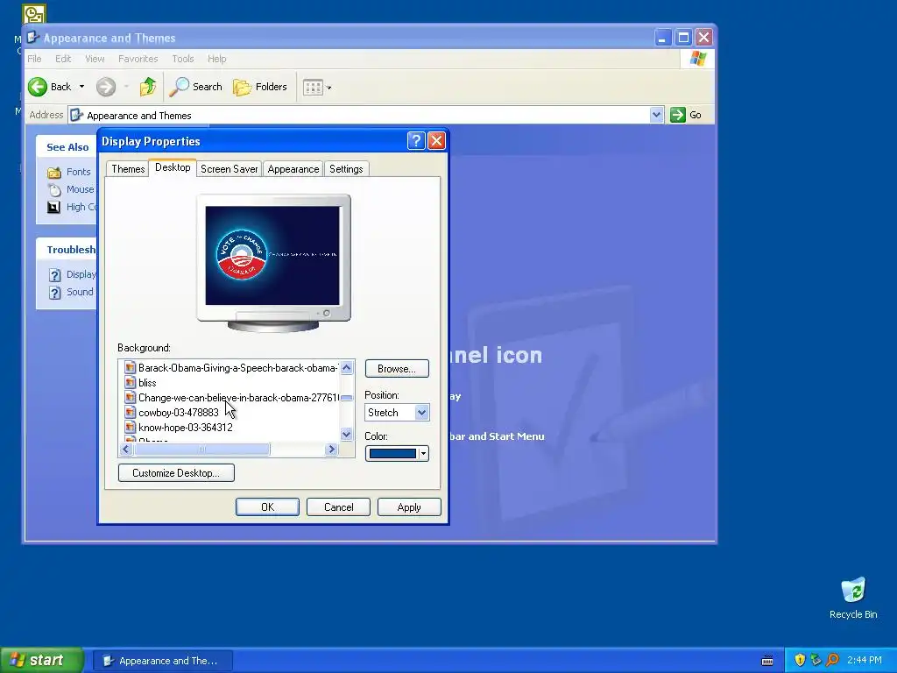Click the list horizontal scroll left arrow
The height and width of the screenshot is (673, 897).
click(x=127, y=450)
